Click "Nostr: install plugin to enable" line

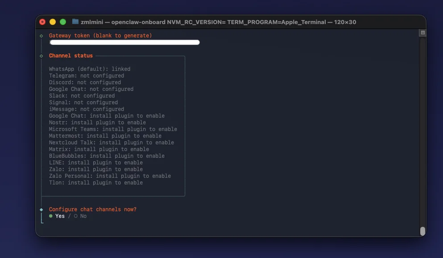[x=97, y=123]
